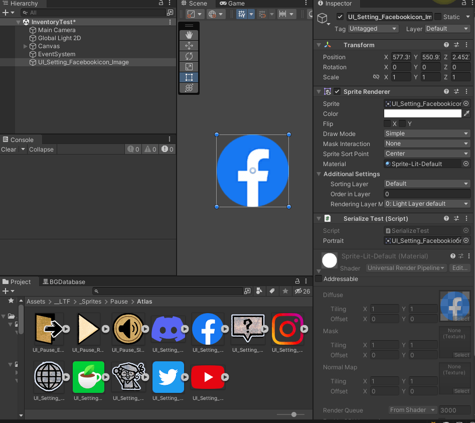Enable Flip Y checkbox

coord(402,123)
